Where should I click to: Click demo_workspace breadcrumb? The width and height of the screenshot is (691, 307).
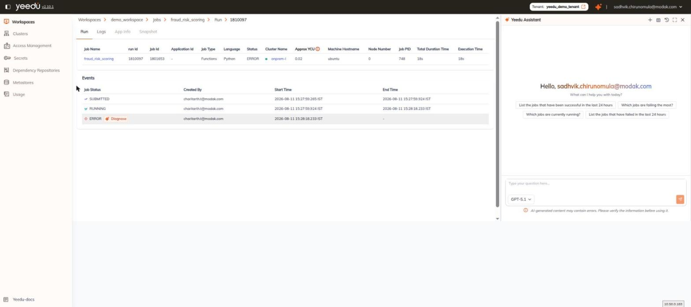127,20
